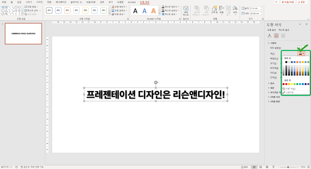Open the 텍스트 채우기 (Text Fill) dropdown
The image size is (311, 169).
point(170,7)
